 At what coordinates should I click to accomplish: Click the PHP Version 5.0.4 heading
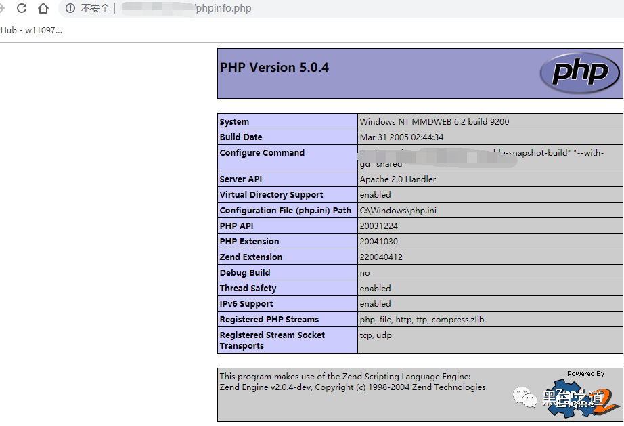pyautogui.click(x=274, y=68)
